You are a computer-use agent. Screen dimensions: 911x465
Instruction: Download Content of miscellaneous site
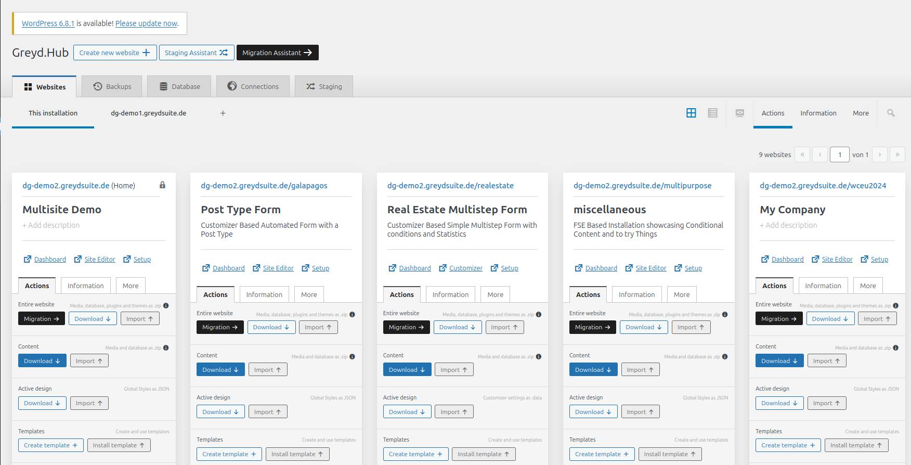[593, 370]
